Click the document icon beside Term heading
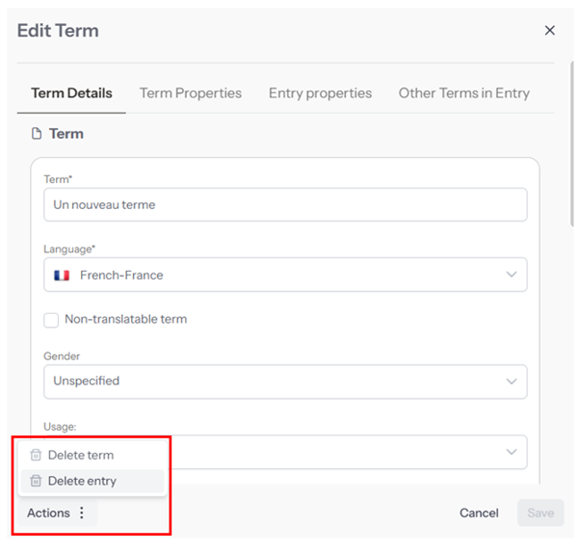This screenshot has height=552, width=578. pyautogui.click(x=38, y=134)
